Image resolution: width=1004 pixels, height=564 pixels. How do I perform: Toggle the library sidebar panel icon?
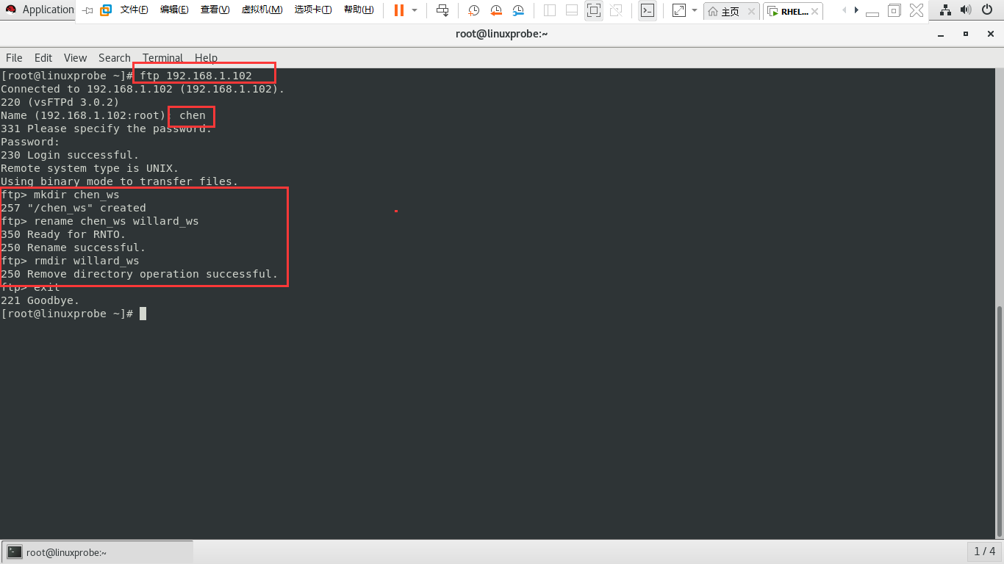[x=550, y=10]
